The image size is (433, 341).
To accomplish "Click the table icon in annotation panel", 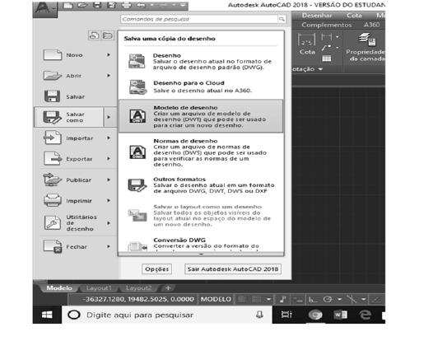I will (327, 58).
